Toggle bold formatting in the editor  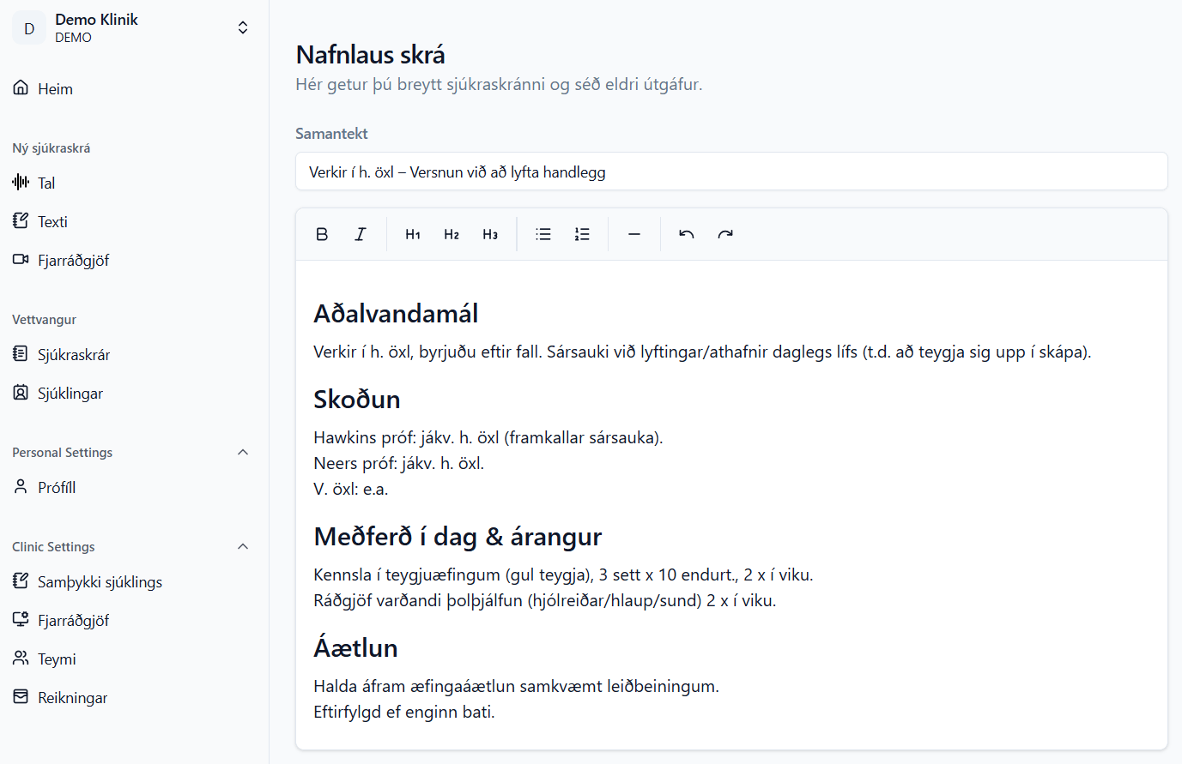point(322,233)
